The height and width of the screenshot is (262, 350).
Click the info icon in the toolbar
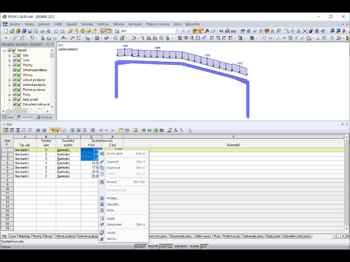coord(311,31)
